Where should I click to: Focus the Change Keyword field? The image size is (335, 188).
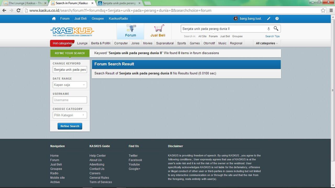click(70, 70)
